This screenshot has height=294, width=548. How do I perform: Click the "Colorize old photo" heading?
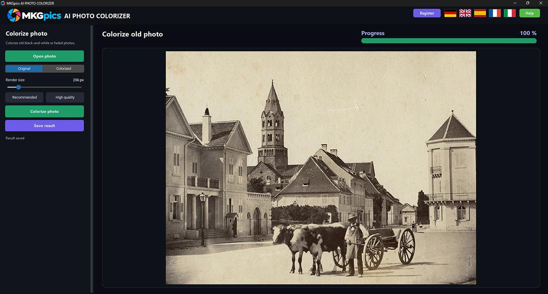[132, 34]
